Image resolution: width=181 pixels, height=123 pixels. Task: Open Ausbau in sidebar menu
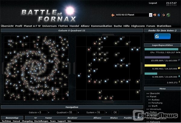[x=155, y=100]
